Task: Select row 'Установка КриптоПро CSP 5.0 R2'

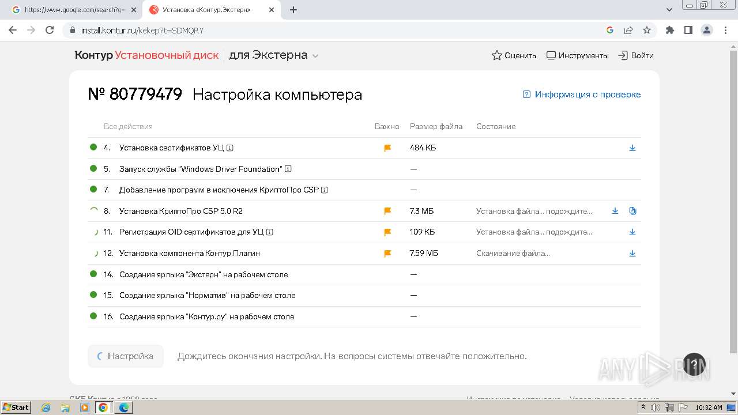Action: click(364, 211)
